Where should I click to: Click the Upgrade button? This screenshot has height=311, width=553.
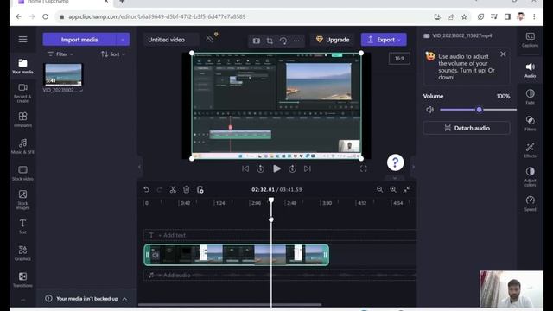tap(333, 40)
